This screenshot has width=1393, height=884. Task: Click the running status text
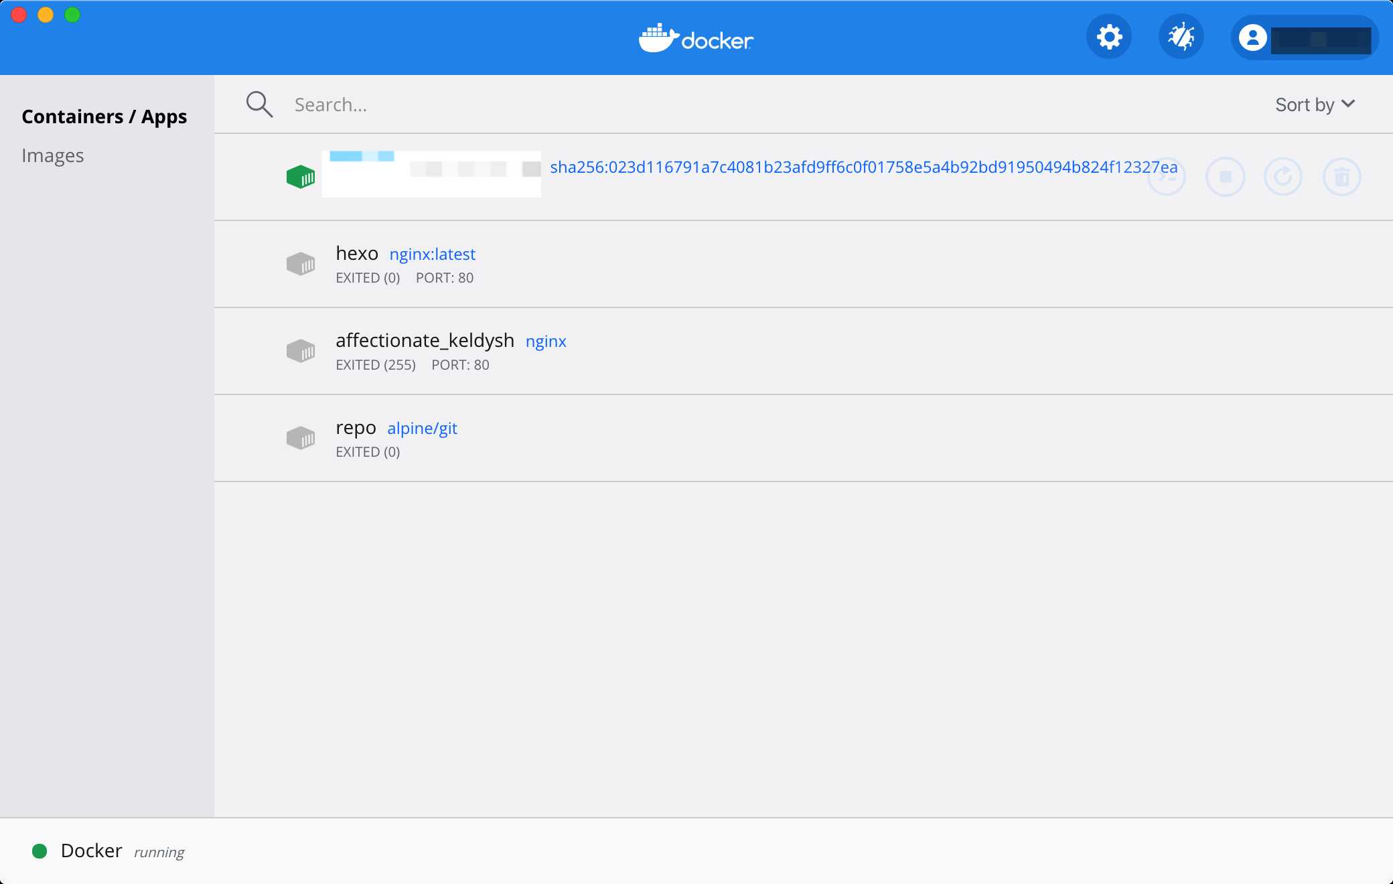(x=159, y=853)
